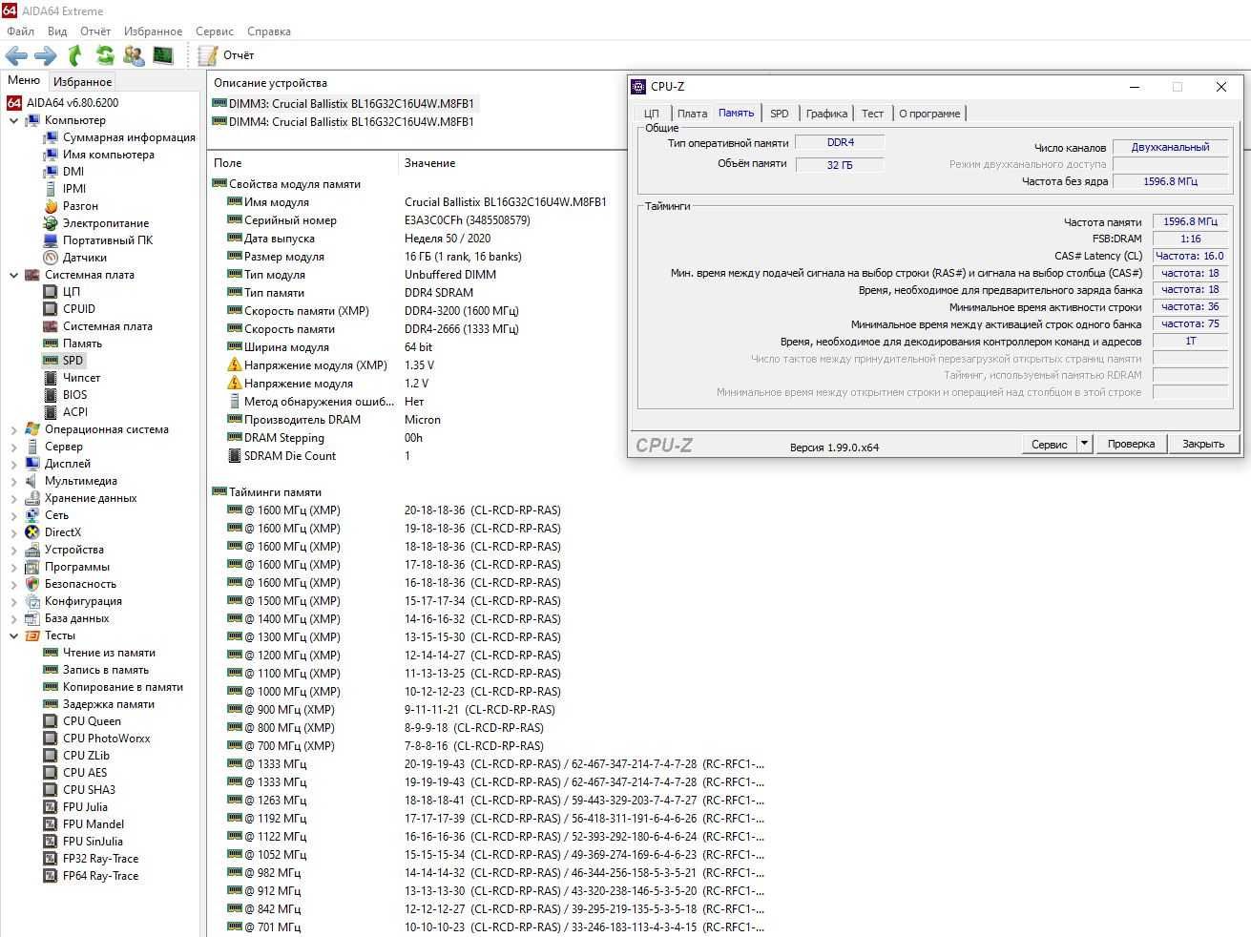Open the Справка menu

tap(269, 31)
